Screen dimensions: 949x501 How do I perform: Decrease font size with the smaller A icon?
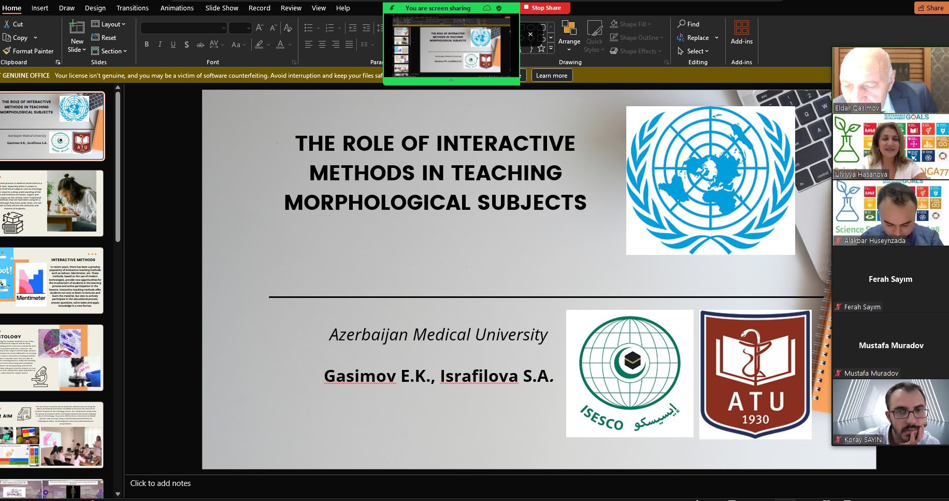pos(273,28)
